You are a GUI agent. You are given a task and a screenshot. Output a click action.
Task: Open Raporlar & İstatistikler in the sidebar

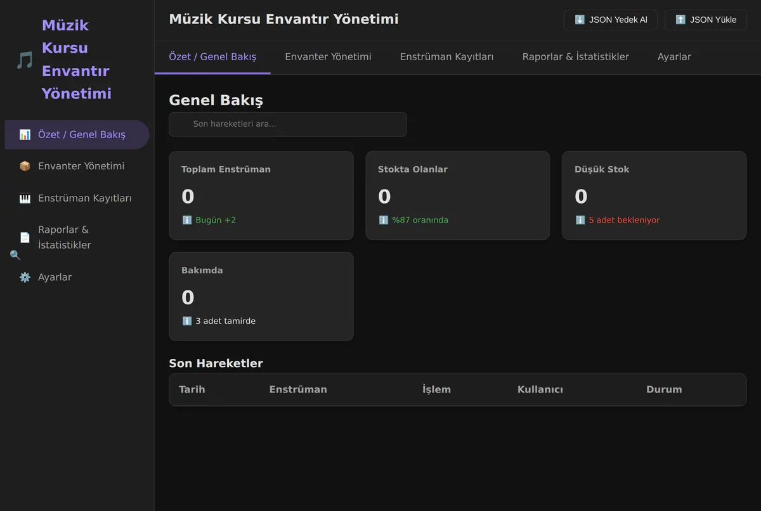pos(77,238)
